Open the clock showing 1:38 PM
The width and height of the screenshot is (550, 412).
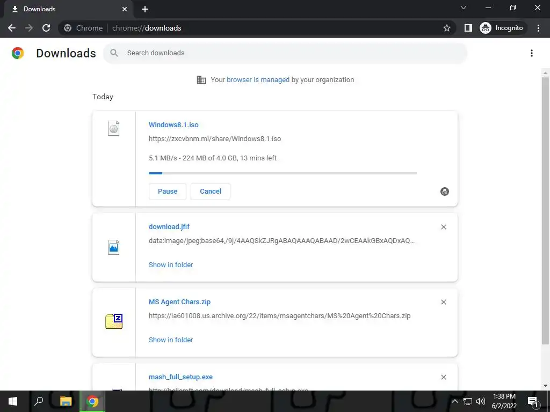(x=504, y=401)
